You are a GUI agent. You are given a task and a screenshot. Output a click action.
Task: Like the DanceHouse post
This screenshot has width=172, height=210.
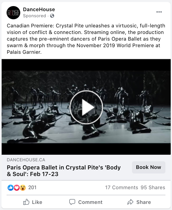click(x=33, y=202)
